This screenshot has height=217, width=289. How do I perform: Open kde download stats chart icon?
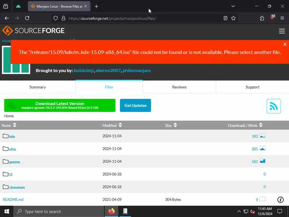262,135
